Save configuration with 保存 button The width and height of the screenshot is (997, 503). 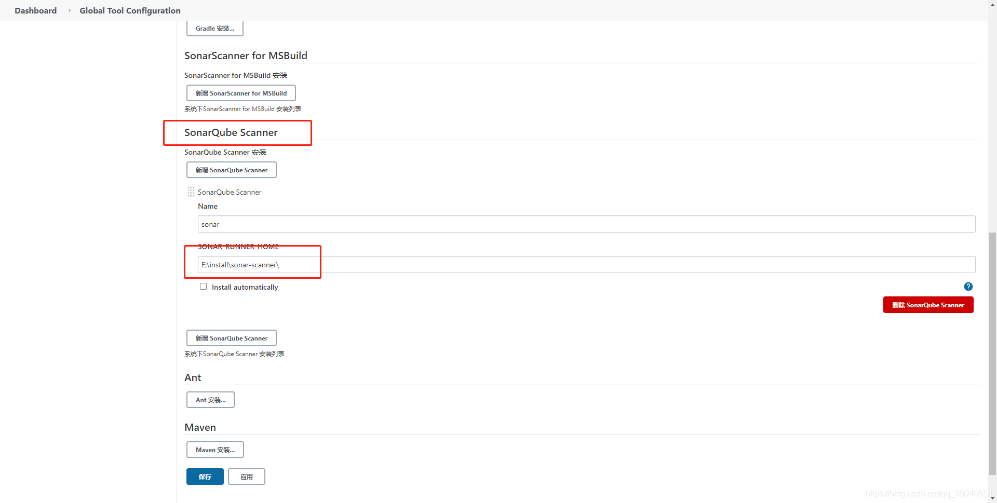[205, 477]
